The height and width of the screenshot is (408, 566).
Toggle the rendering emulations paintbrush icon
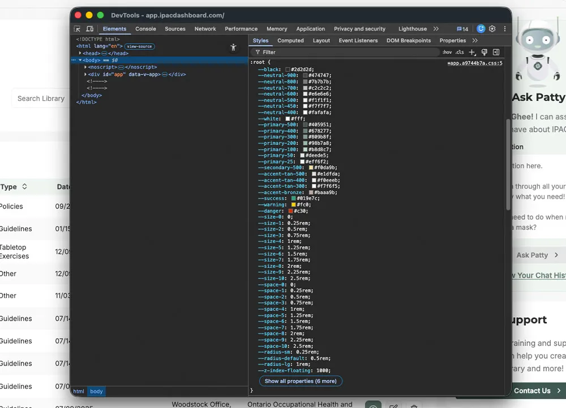(484, 52)
